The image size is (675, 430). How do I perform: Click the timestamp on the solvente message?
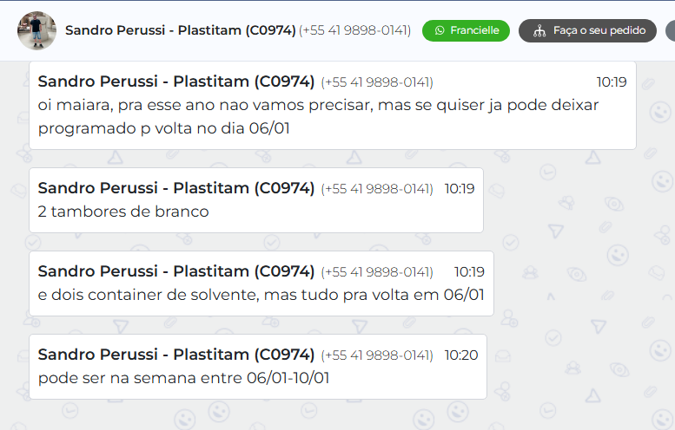coord(469,271)
